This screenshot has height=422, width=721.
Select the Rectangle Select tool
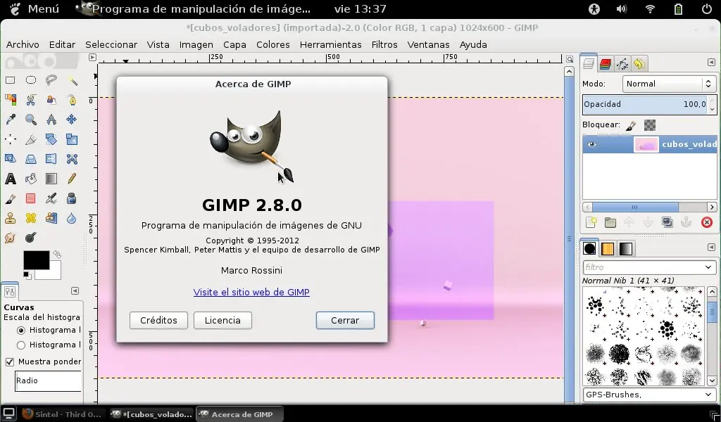click(10, 80)
